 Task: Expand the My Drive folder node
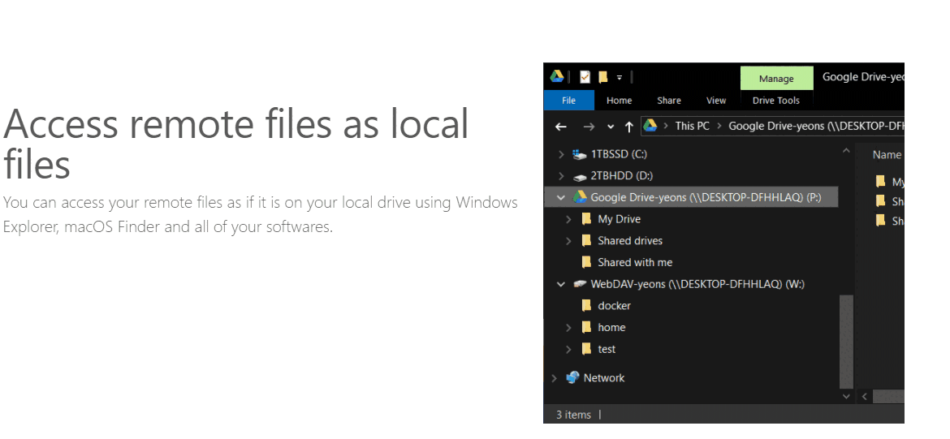568,219
